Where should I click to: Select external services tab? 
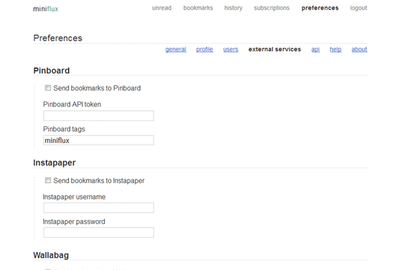point(275,49)
